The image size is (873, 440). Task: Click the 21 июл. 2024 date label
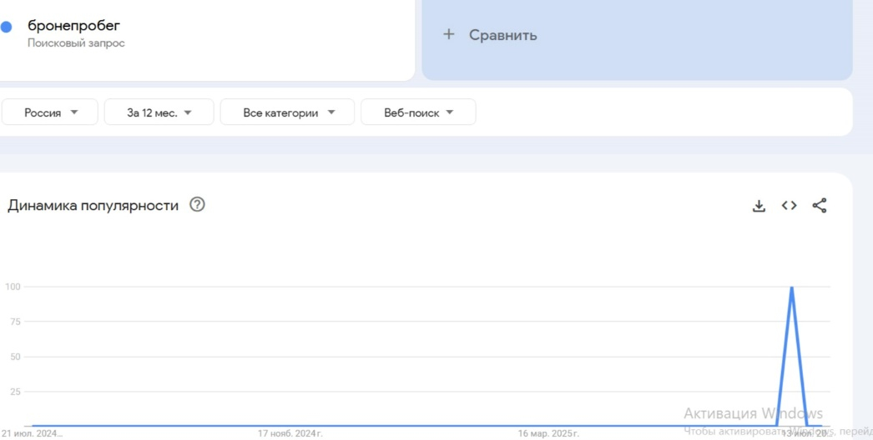tap(32, 433)
